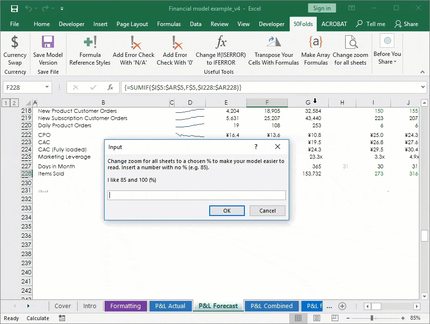
Task: Click the Undo arrow icon
Action: click(x=28, y=8)
